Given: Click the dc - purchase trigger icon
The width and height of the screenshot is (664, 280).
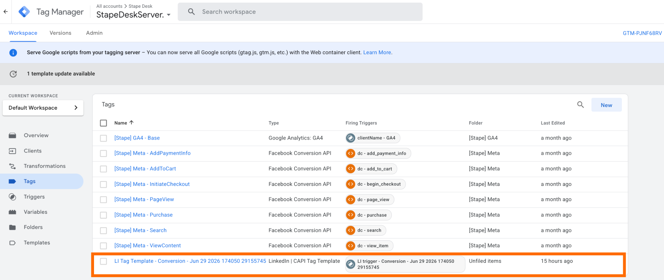Looking at the screenshot, I should (x=350, y=215).
